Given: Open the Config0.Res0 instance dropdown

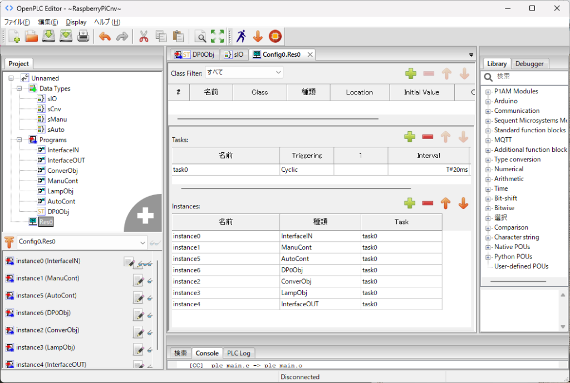Looking at the screenshot, I should (x=82, y=242).
